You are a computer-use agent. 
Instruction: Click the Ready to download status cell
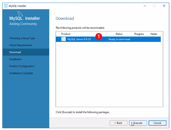click(119, 39)
